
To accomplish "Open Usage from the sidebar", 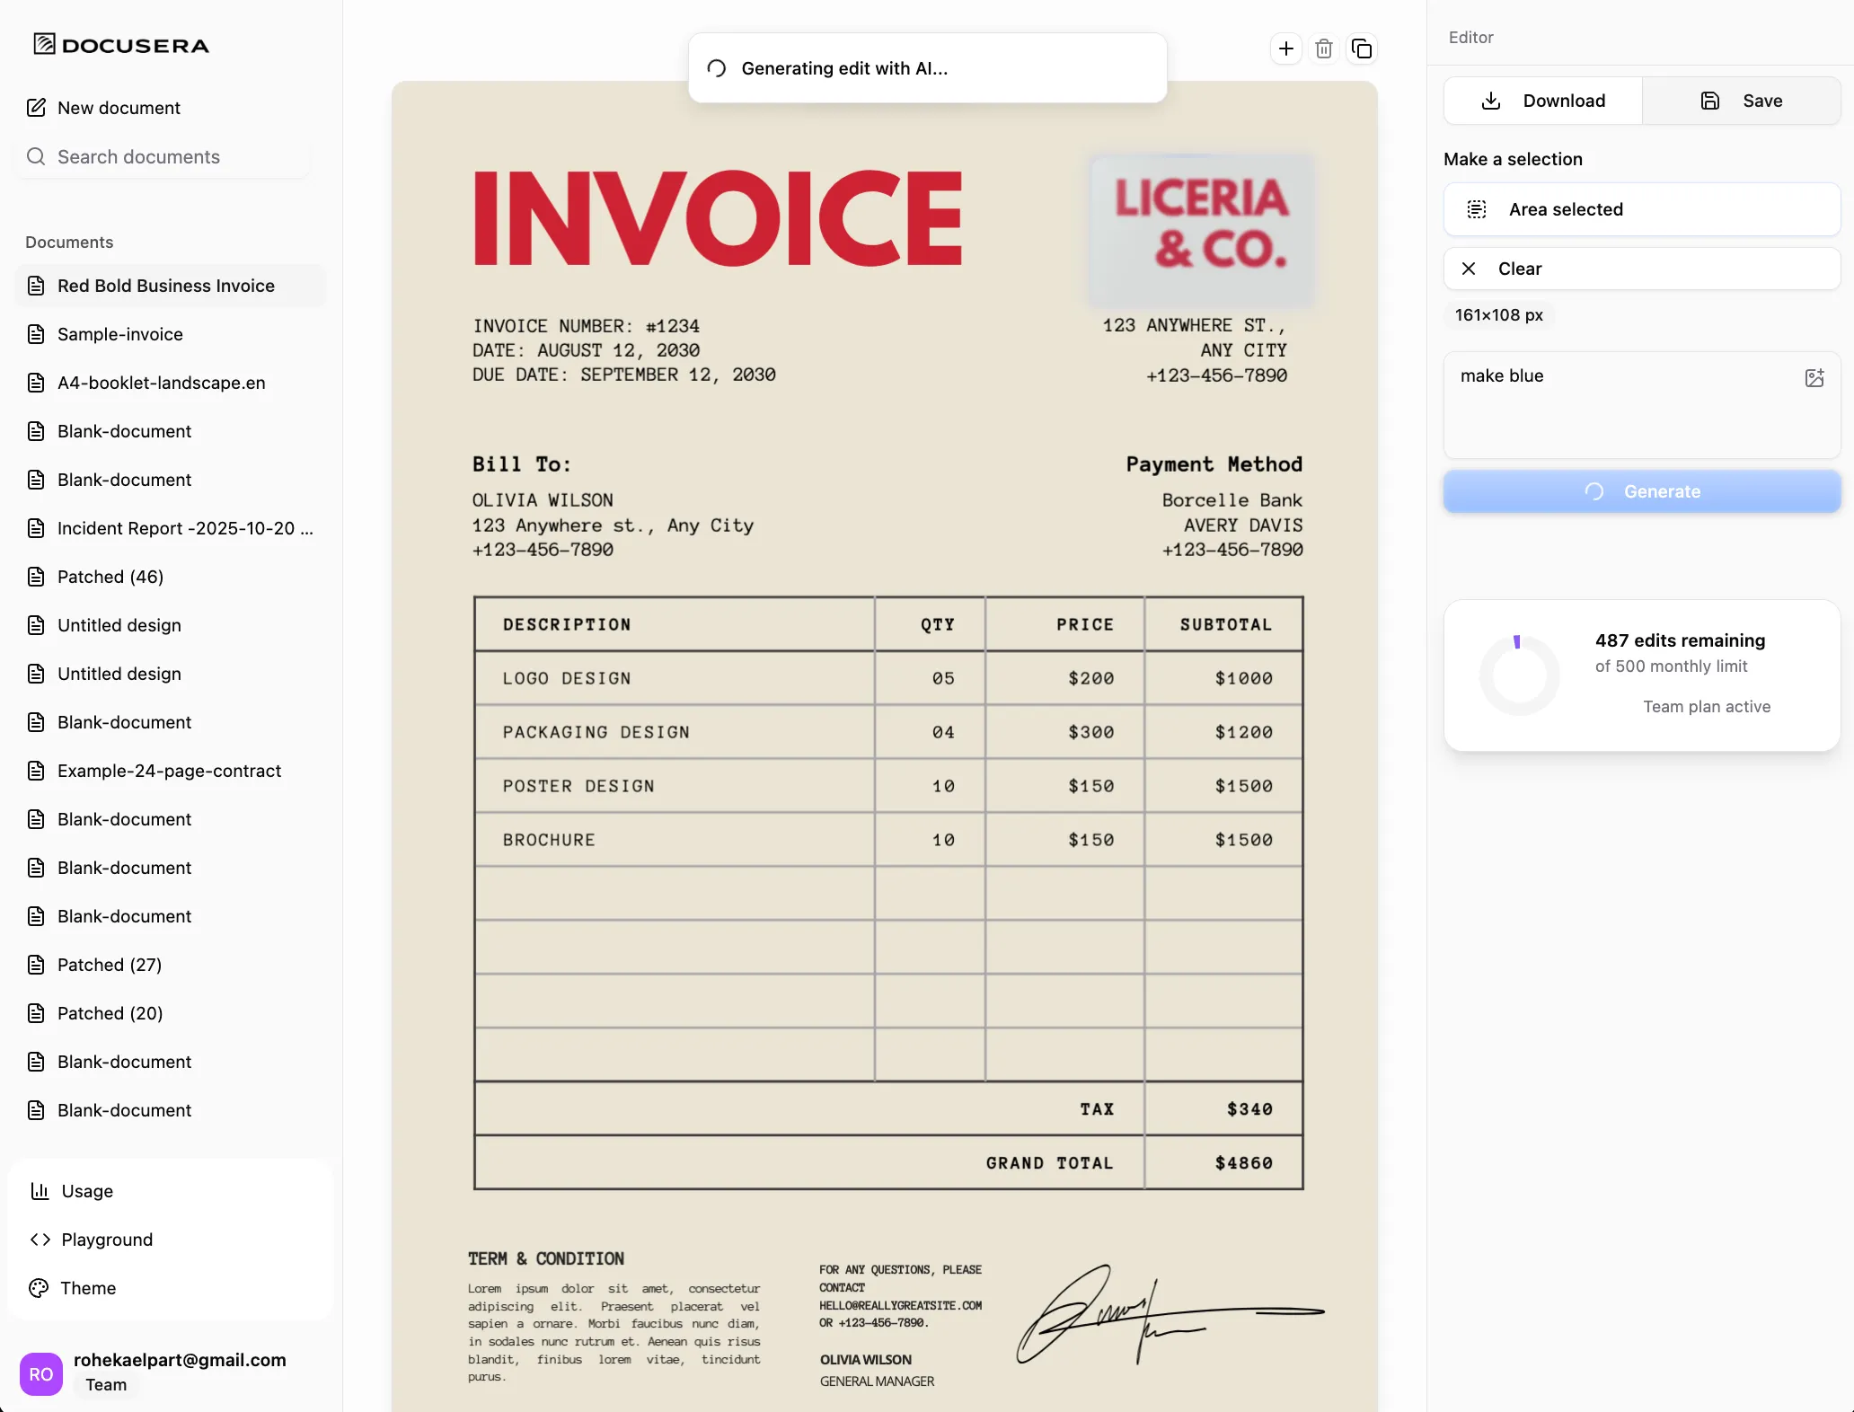I will click(x=85, y=1190).
